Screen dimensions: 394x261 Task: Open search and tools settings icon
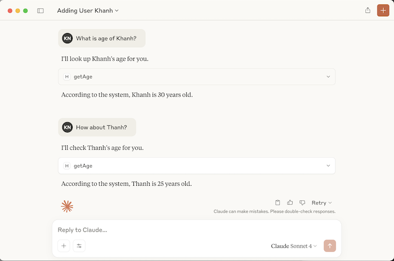pyautogui.click(x=79, y=246)
